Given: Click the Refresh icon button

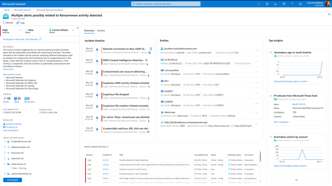Looking at the screenshot, I should (x=4, y=23).
